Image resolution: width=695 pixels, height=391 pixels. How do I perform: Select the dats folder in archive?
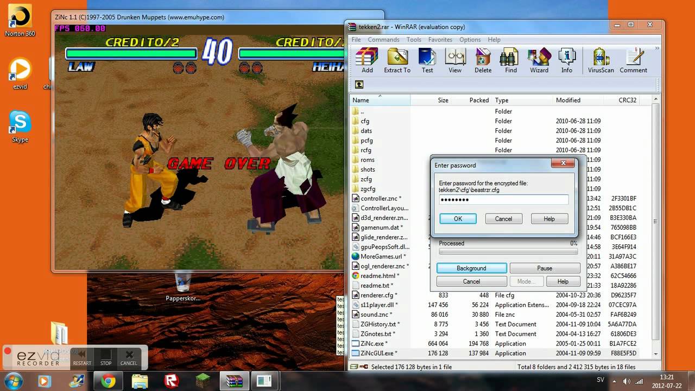coord(367,131)
